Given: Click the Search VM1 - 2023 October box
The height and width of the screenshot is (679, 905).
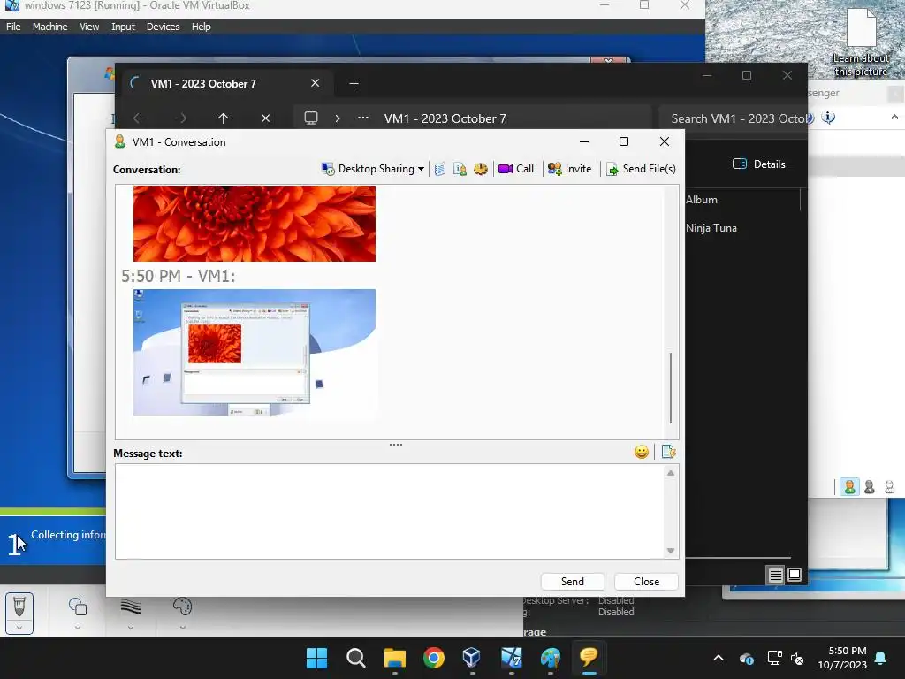Looking at the screenshot, I should (x=733, y=118).
